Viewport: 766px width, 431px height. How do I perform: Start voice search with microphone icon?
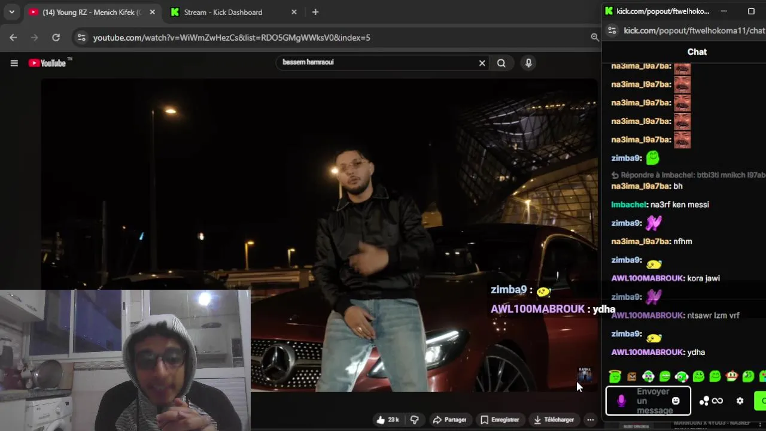coord(528,63)
